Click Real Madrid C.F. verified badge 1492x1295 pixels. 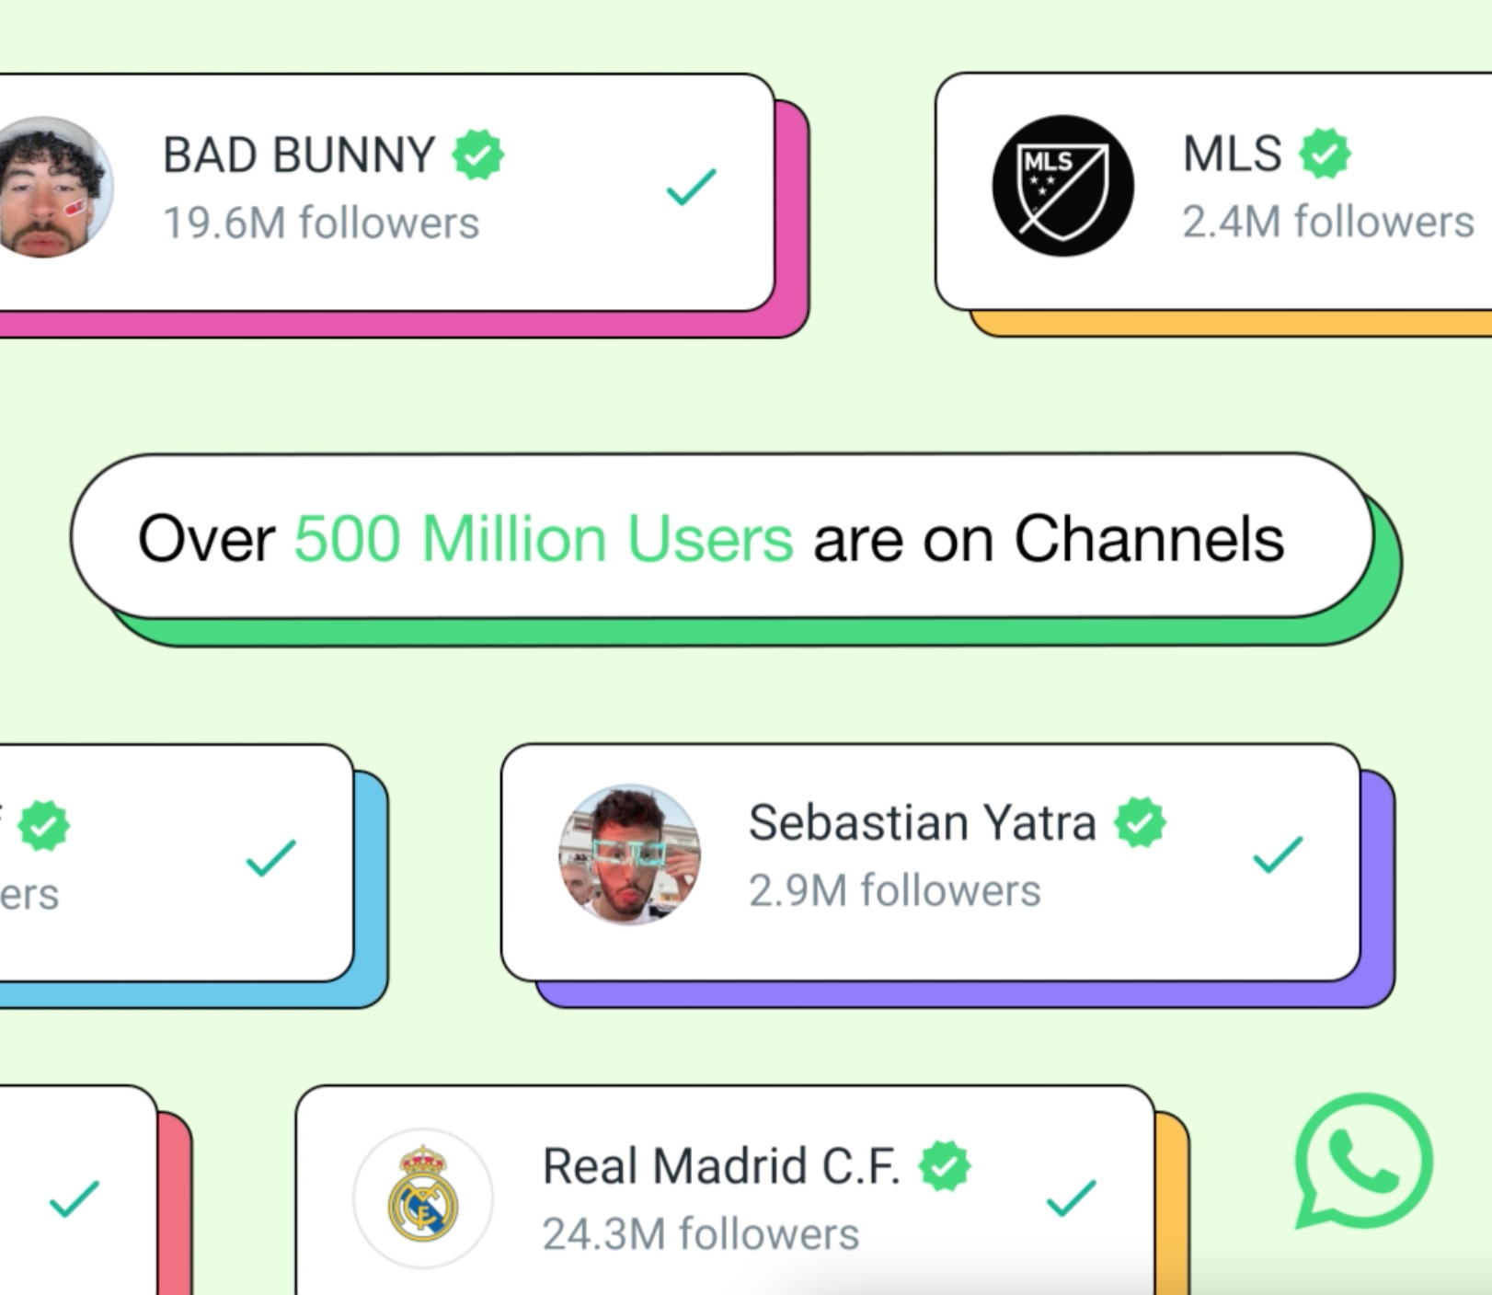click(945, 1165)
